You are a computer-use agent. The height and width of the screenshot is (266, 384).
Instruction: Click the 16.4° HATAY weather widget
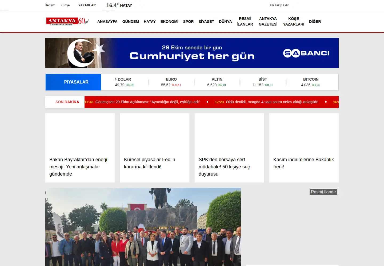(x=119, y=5)
